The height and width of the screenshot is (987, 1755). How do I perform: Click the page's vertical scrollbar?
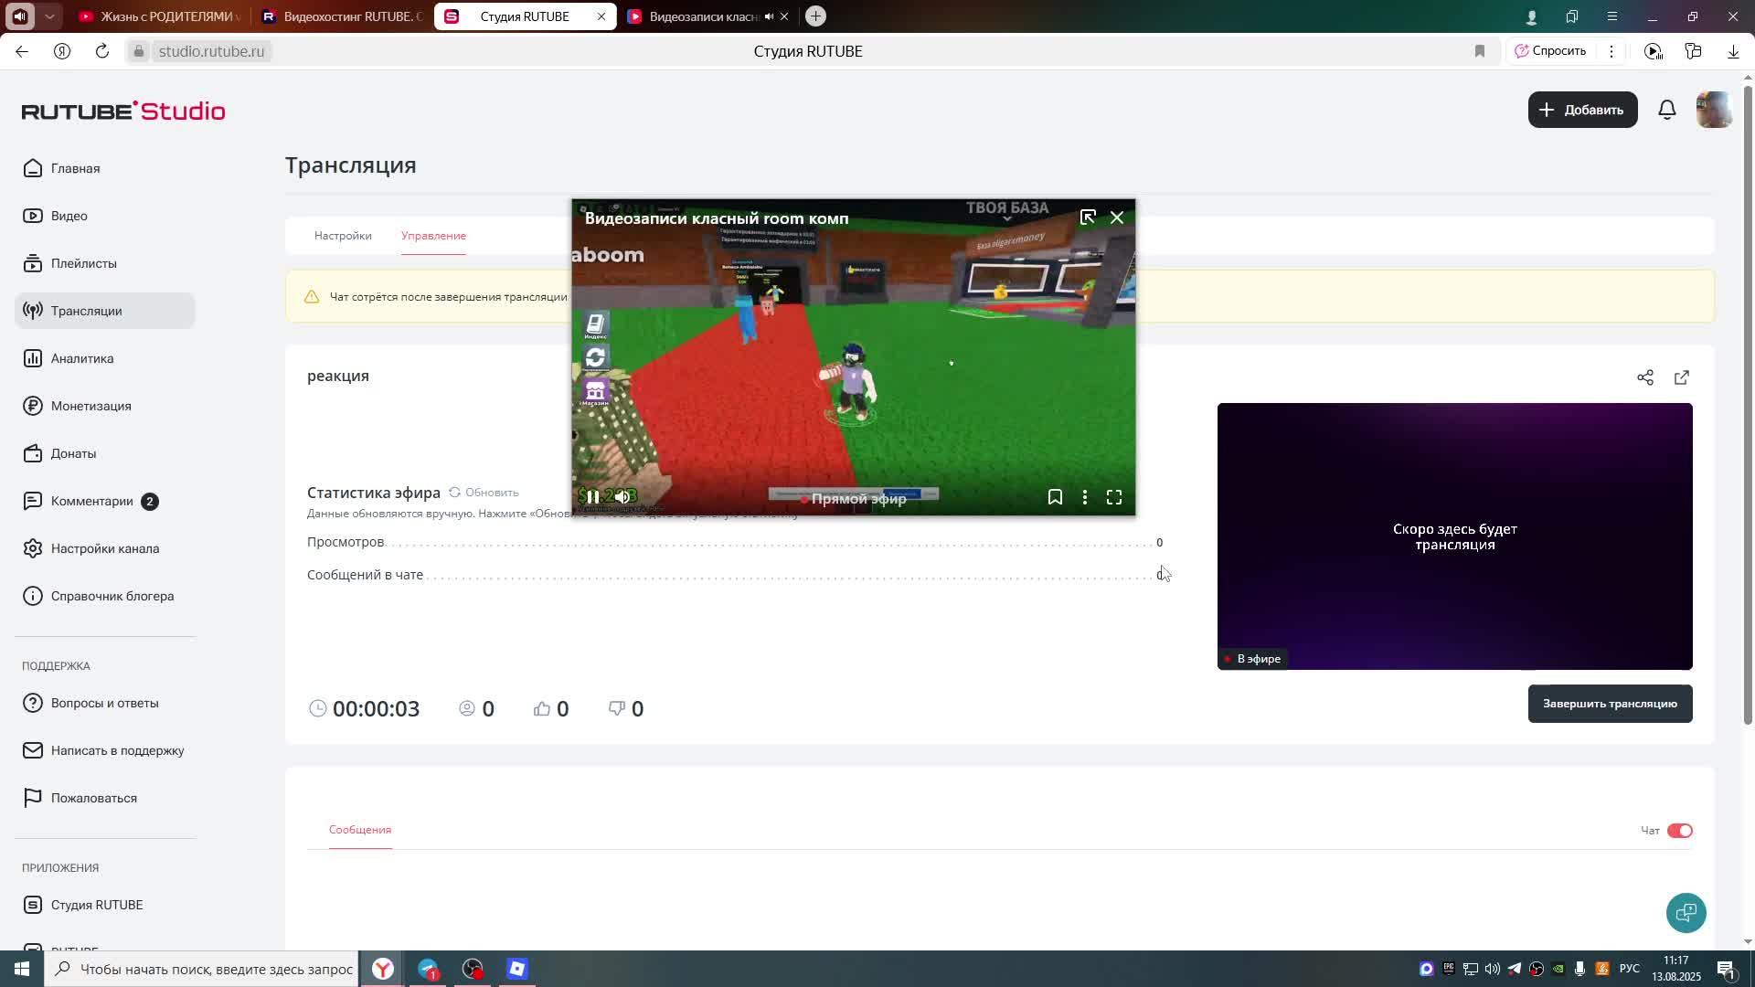[x=1748, y=402]
